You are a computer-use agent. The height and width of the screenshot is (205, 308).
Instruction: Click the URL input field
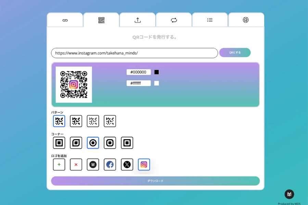pyautogui.click(x=134, y=53)
